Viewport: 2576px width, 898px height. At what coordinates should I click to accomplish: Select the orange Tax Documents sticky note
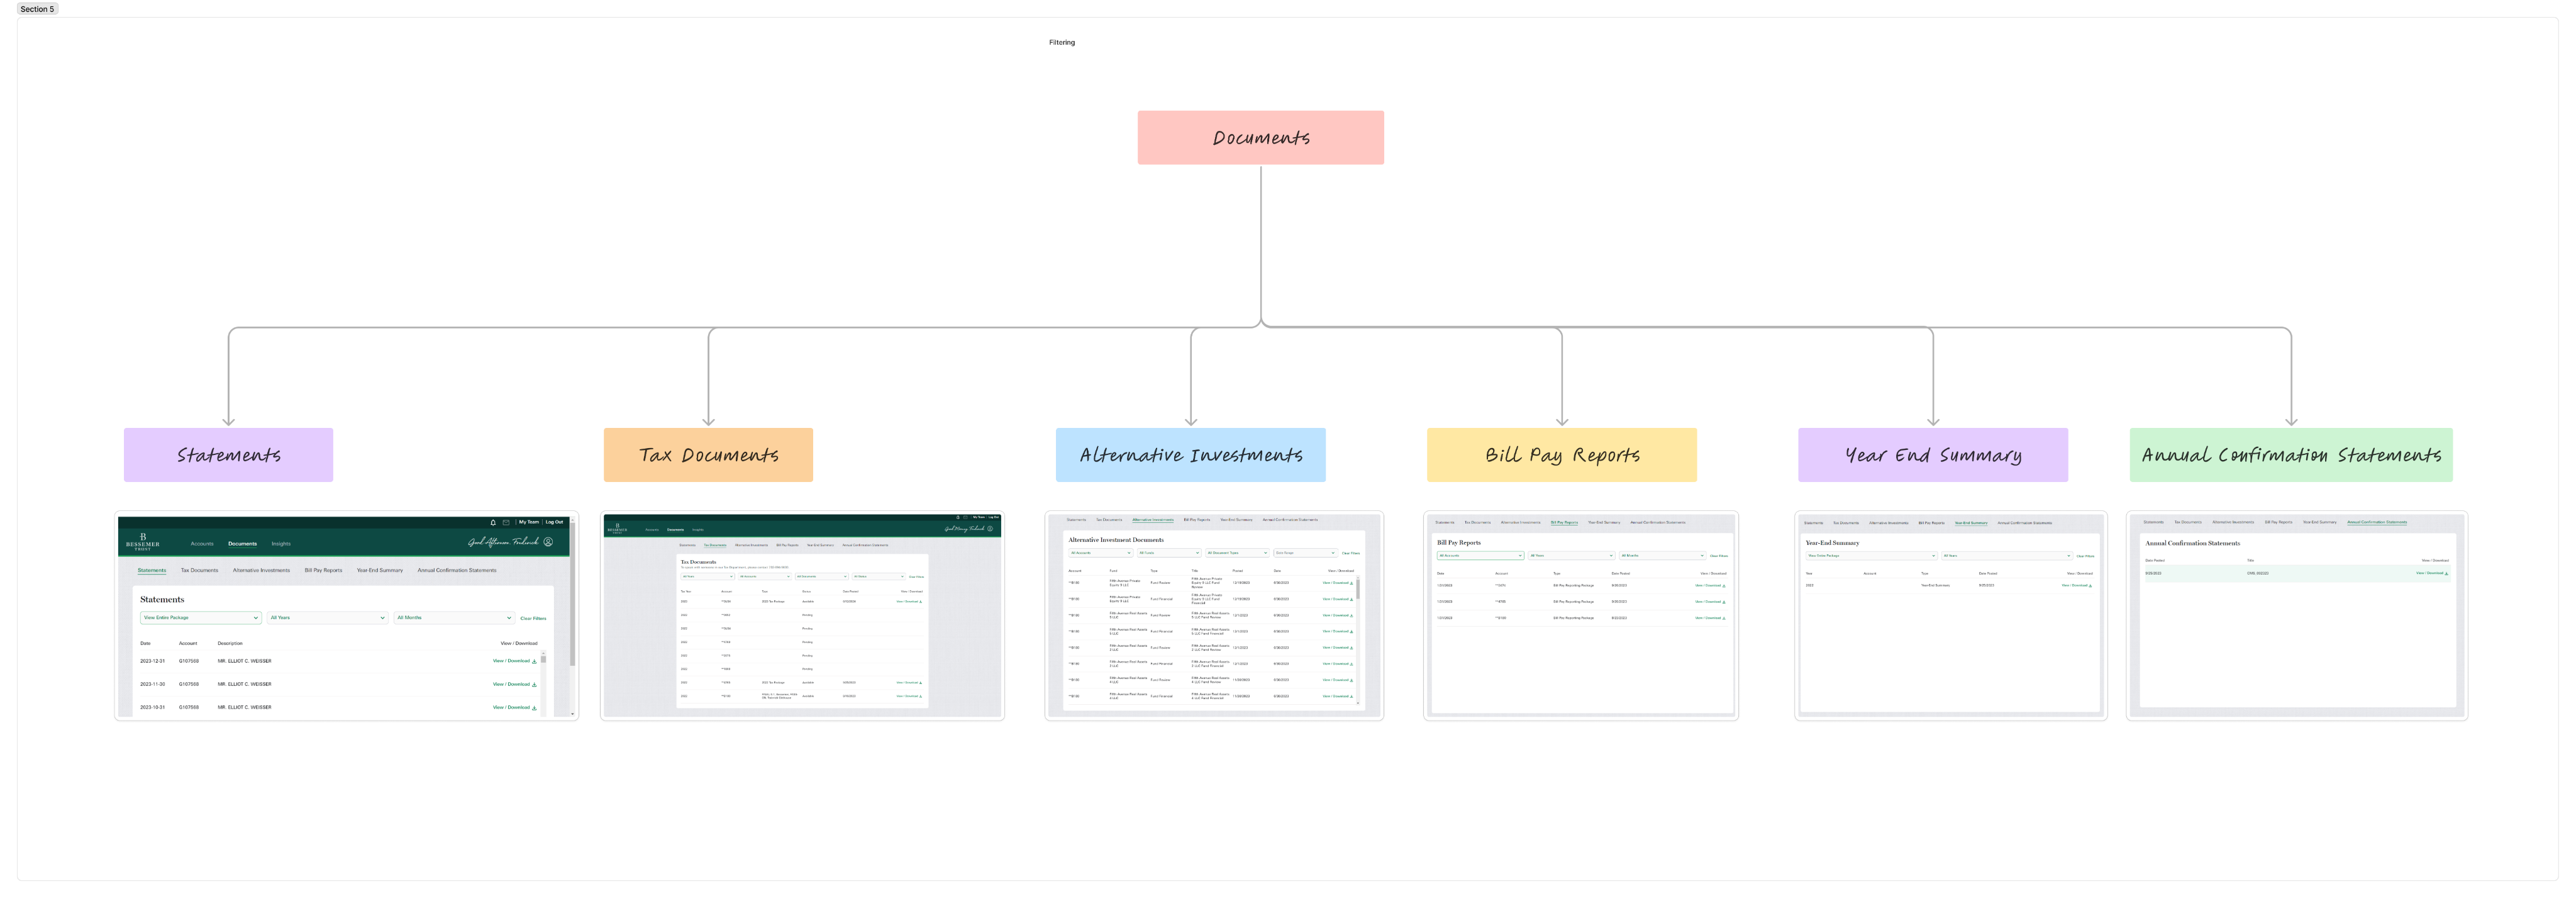pos(708,454)
